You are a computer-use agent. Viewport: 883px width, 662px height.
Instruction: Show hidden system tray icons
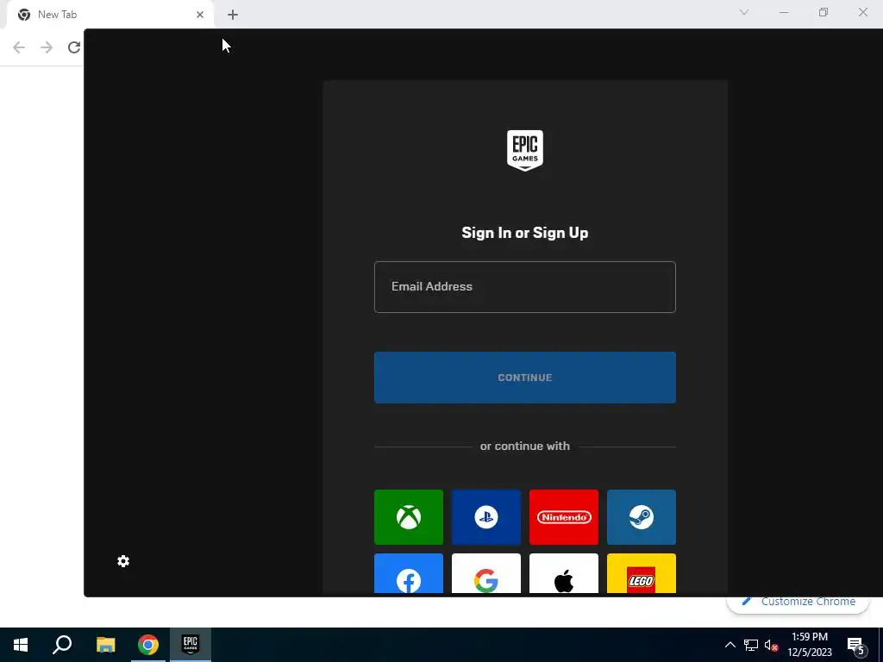730,645
